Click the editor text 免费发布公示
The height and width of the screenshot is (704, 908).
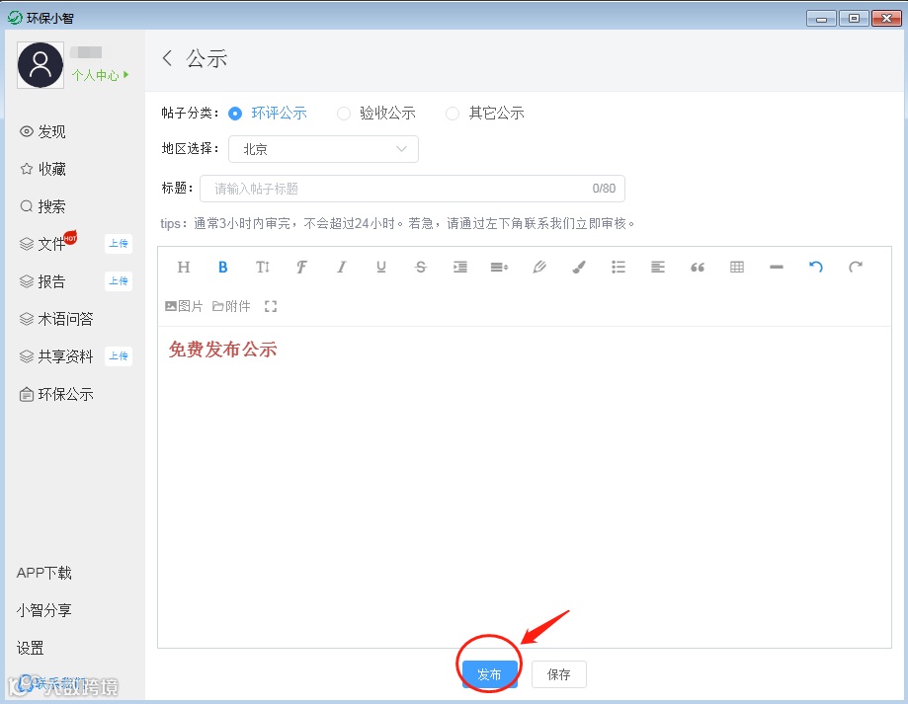click(223, 350)
